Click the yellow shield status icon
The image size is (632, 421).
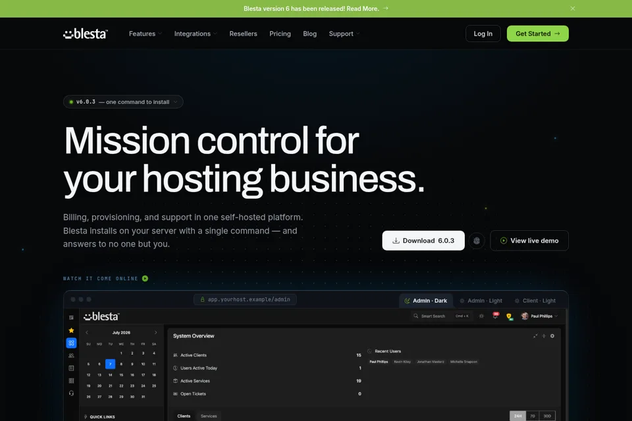point(509,316)
